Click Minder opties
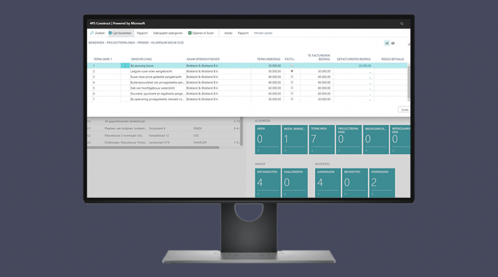 (263, 33)
